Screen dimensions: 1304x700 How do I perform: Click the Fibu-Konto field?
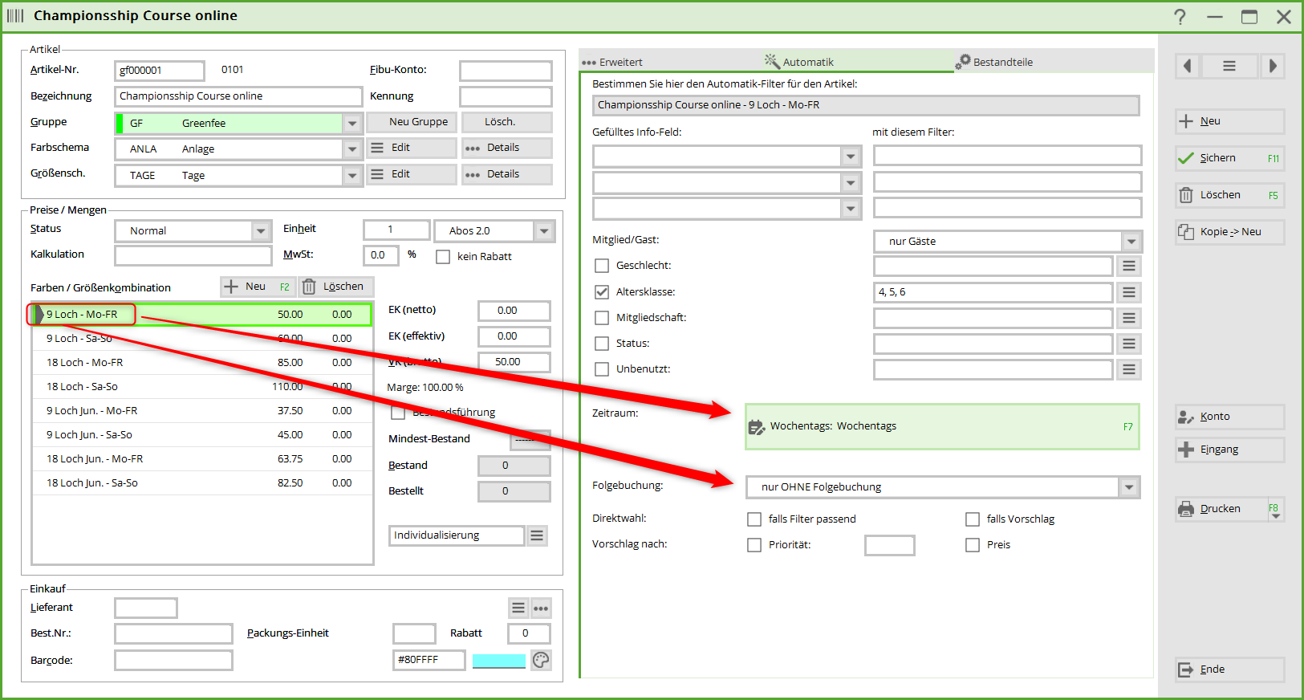click(506, 71)
